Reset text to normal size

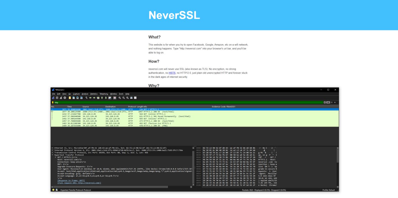coord(127,98)
